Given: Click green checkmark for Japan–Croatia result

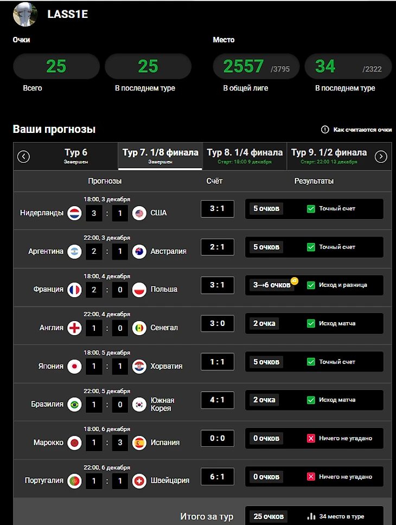Looking at the screenshot, I should (311, 362).
